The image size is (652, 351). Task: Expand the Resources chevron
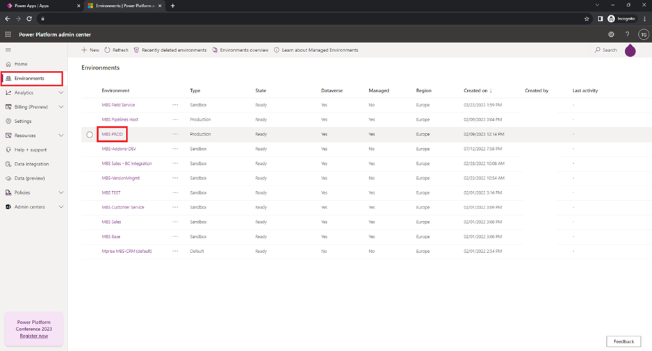tap(61, 136)
